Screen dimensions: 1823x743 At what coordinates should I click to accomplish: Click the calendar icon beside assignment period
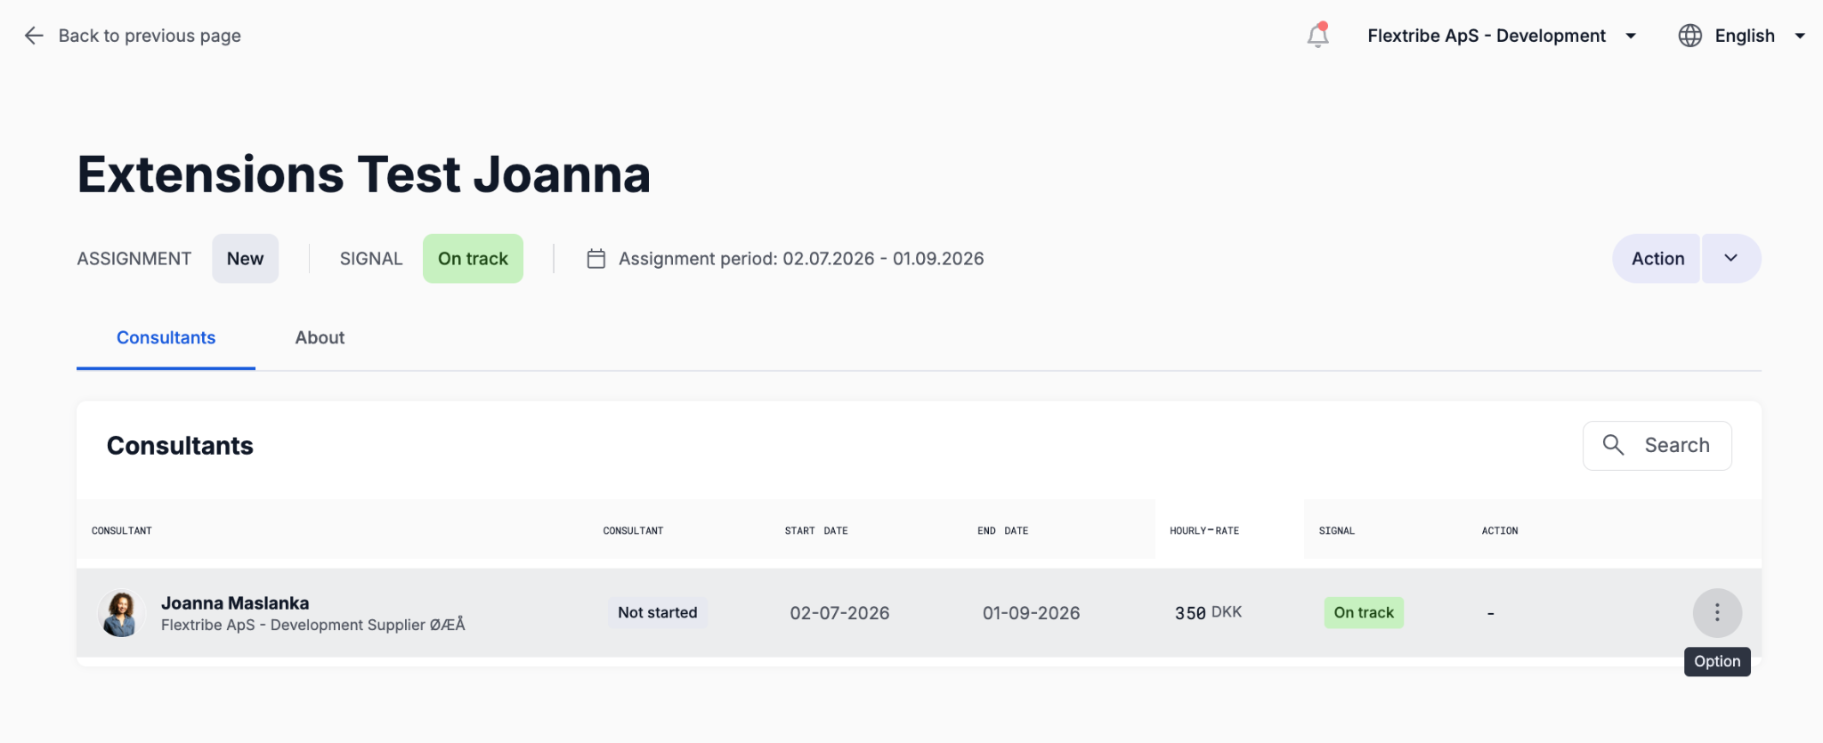[596, 259]
